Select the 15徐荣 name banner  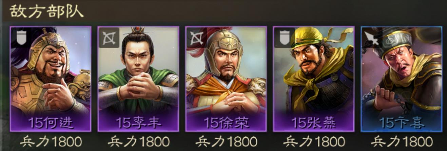[x=226, y=123]
